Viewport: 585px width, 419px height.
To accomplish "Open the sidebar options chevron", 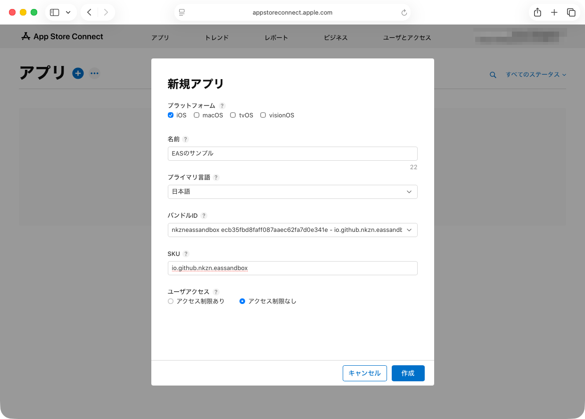I will [68, 13].
